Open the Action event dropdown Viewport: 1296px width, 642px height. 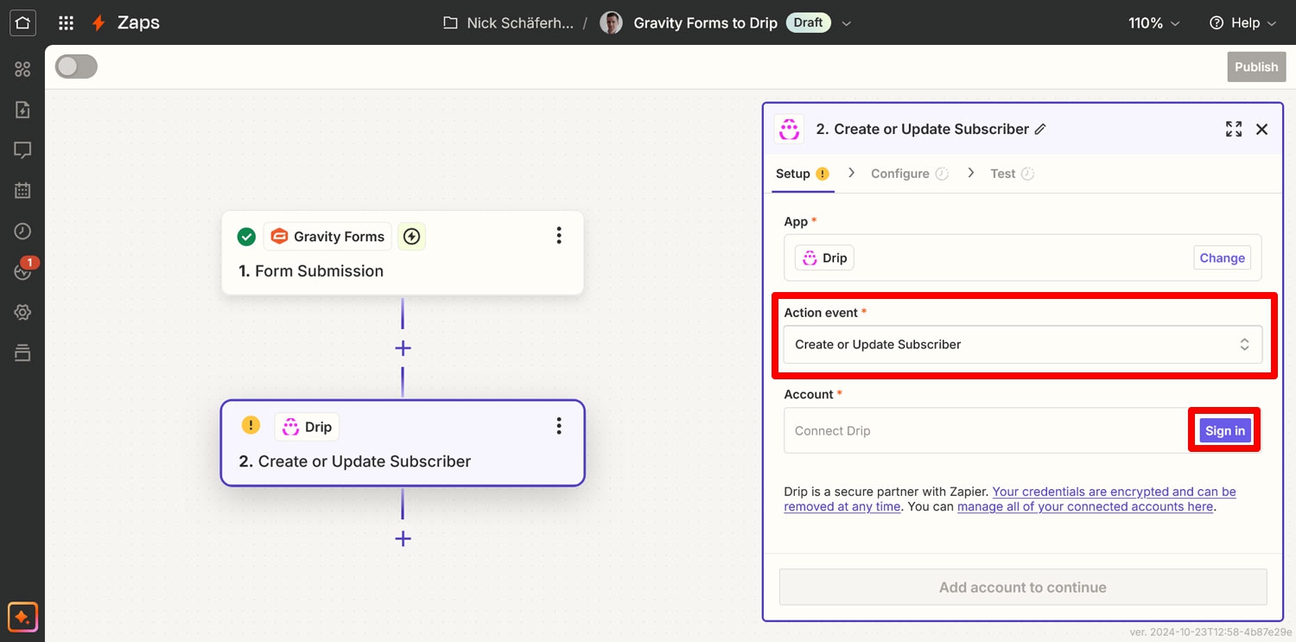pyautogui.click(x=1023, y=344)
